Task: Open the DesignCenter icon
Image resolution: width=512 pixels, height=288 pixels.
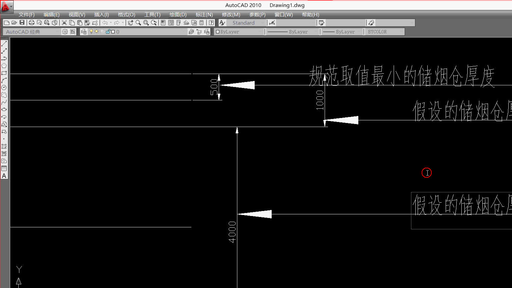Action: point(171,23)
